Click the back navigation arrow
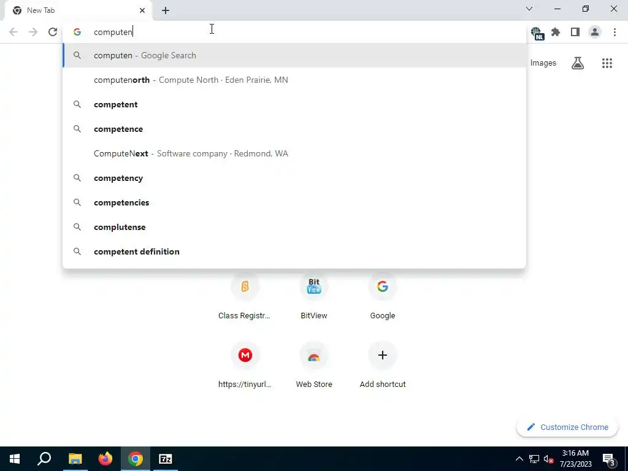 (13, 32)
